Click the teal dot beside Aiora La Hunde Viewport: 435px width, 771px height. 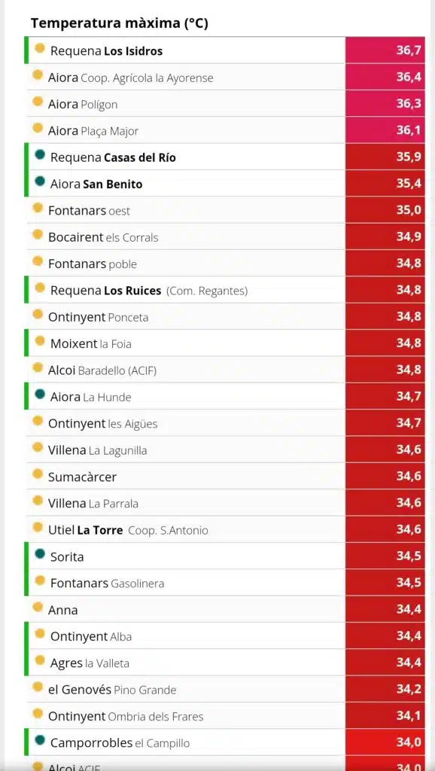coord(40,395)
